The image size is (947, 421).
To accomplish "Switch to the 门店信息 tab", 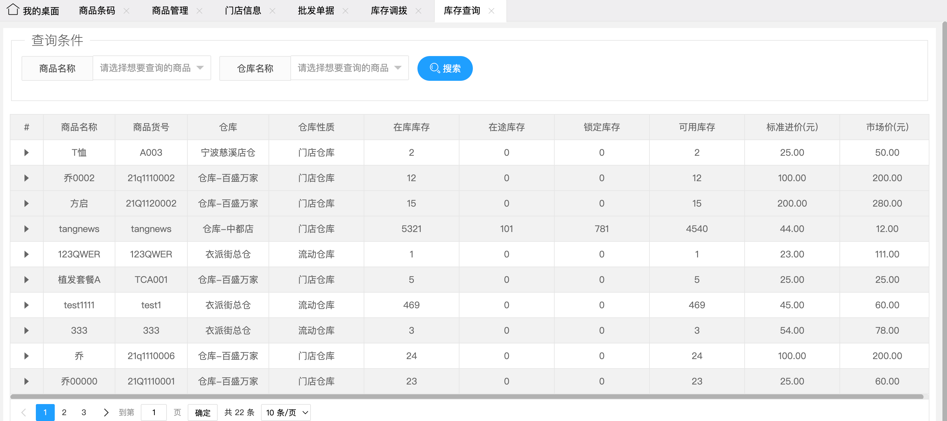I will click(x=243, y=11).
